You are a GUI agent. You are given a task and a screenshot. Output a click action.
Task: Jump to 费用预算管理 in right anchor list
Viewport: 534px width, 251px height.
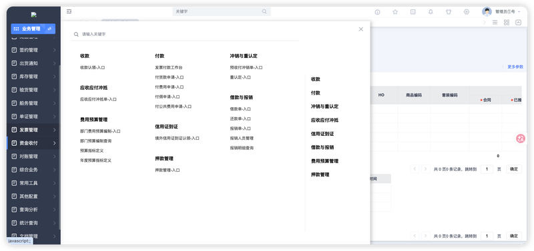(x=324, y=161)
